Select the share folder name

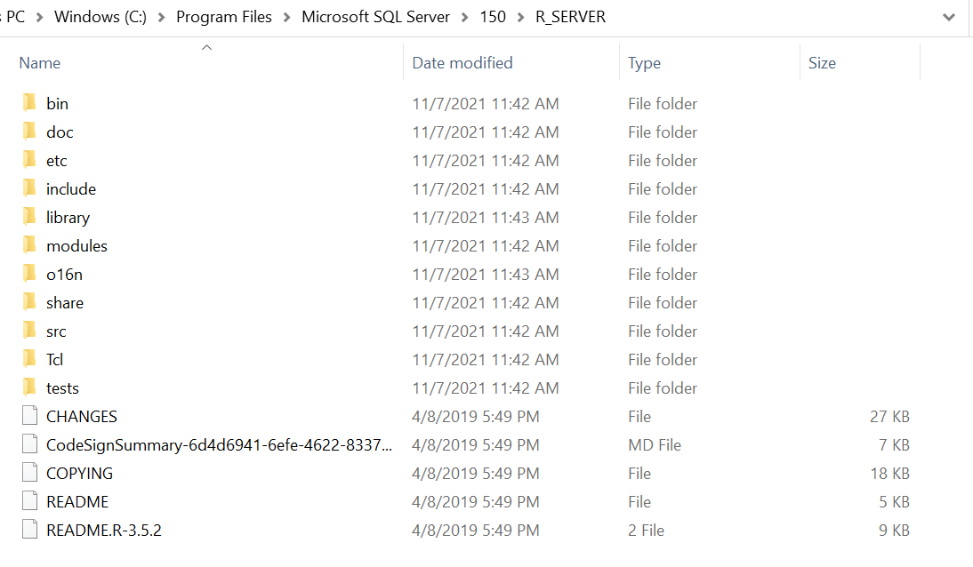click(x=65, y=303)
